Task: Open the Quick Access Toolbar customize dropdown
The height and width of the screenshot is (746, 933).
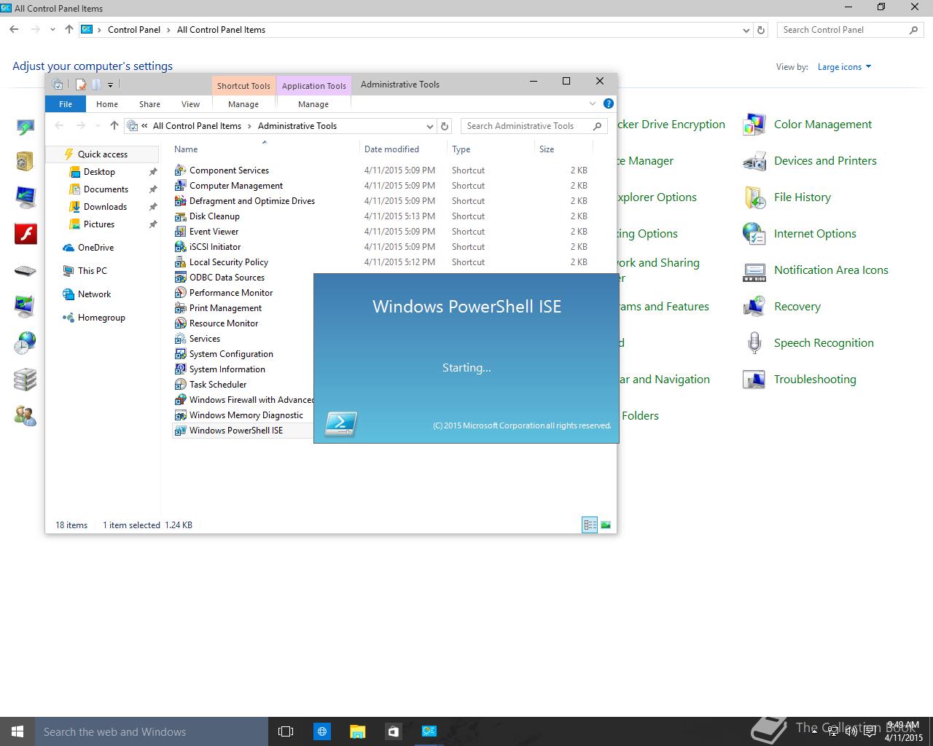Action: [110, 85]
